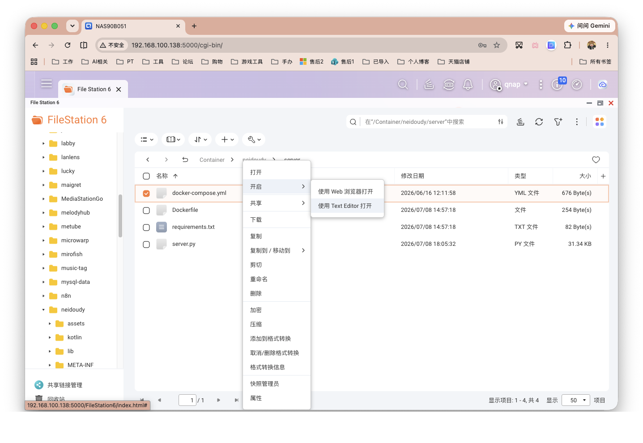
Task: Click the File Station background tasks icon
Action: [520, 122]
